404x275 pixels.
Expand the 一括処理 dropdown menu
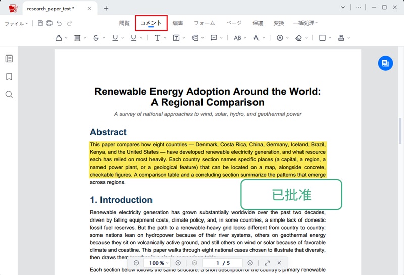coord(306,23)
